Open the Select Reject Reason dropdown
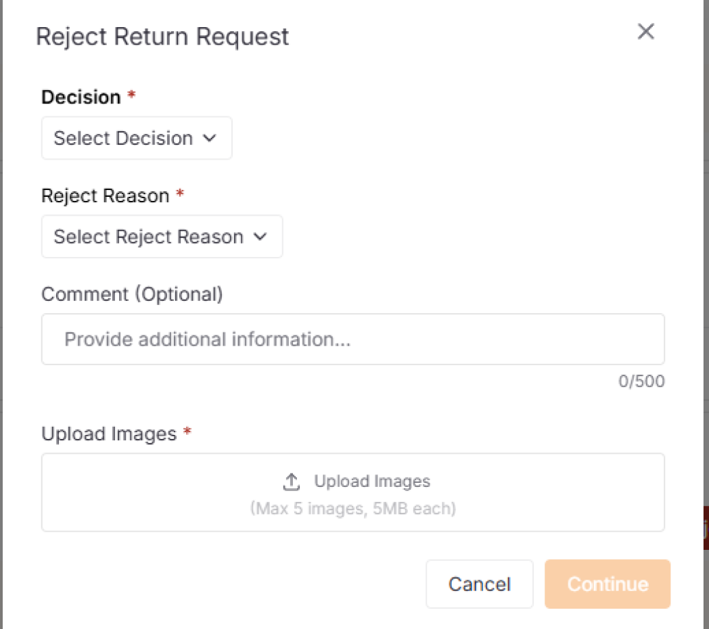 (x=162, y=237)
